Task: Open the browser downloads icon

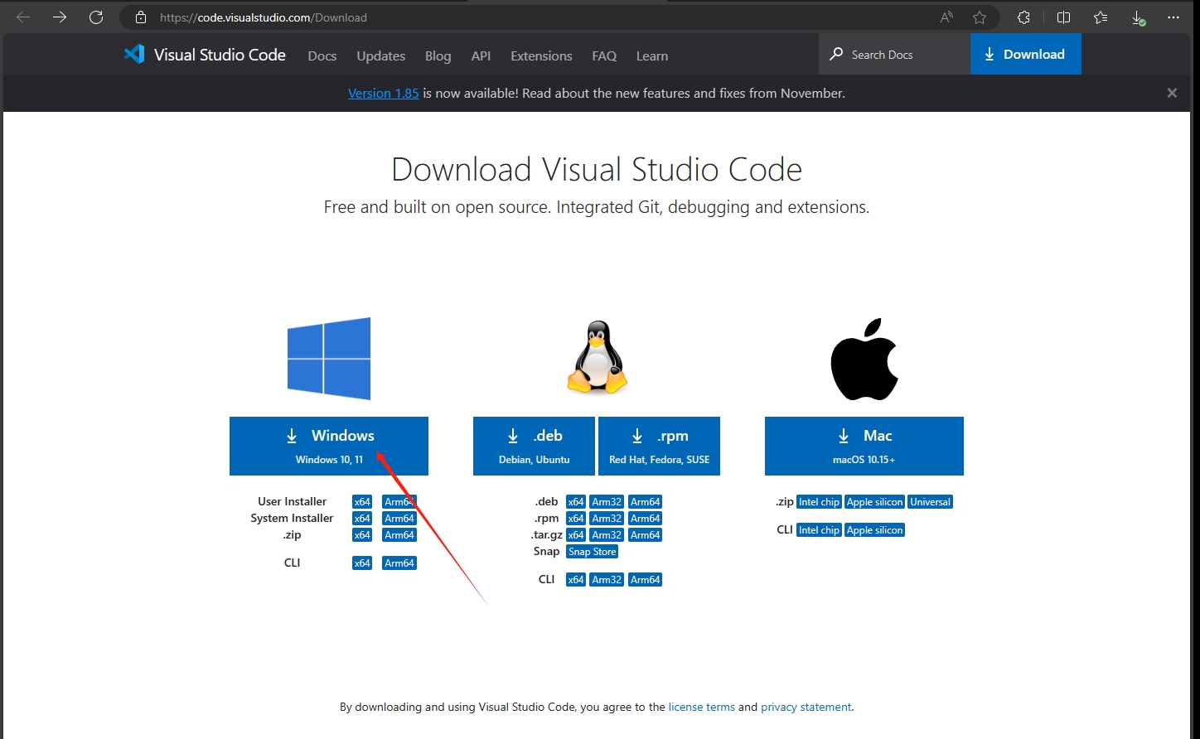Action: click(1138, 17)
